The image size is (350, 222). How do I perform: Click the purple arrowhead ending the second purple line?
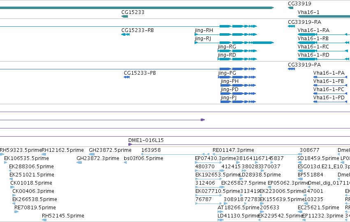[203, 120]
